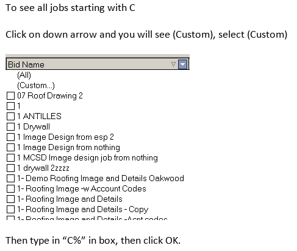
Task: Select 1- Roofing Image and Details - Copy
Action: pos(10,210)
